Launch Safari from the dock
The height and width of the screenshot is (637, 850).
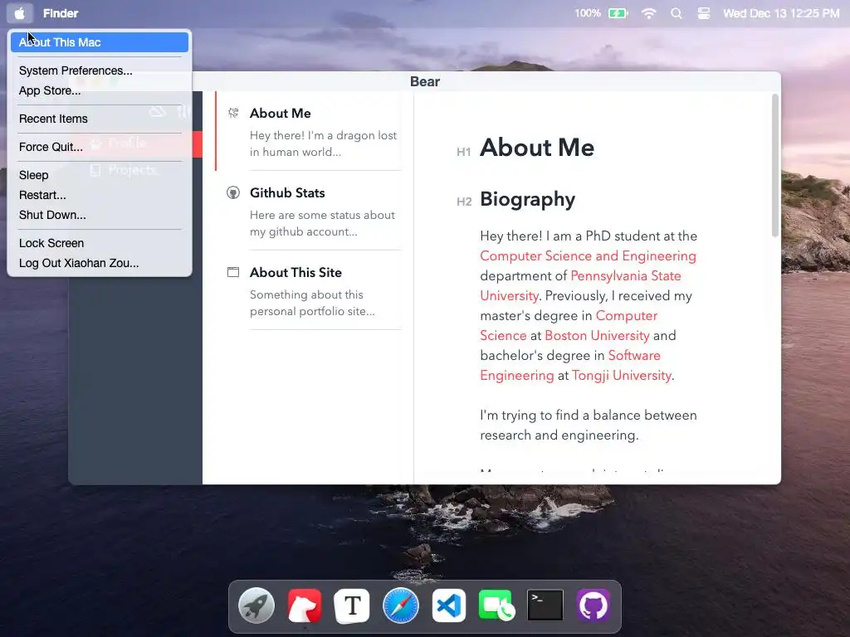pos(401,605)
